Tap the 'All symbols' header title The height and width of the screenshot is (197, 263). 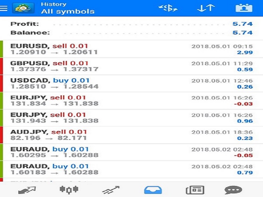tap(68, 12)
